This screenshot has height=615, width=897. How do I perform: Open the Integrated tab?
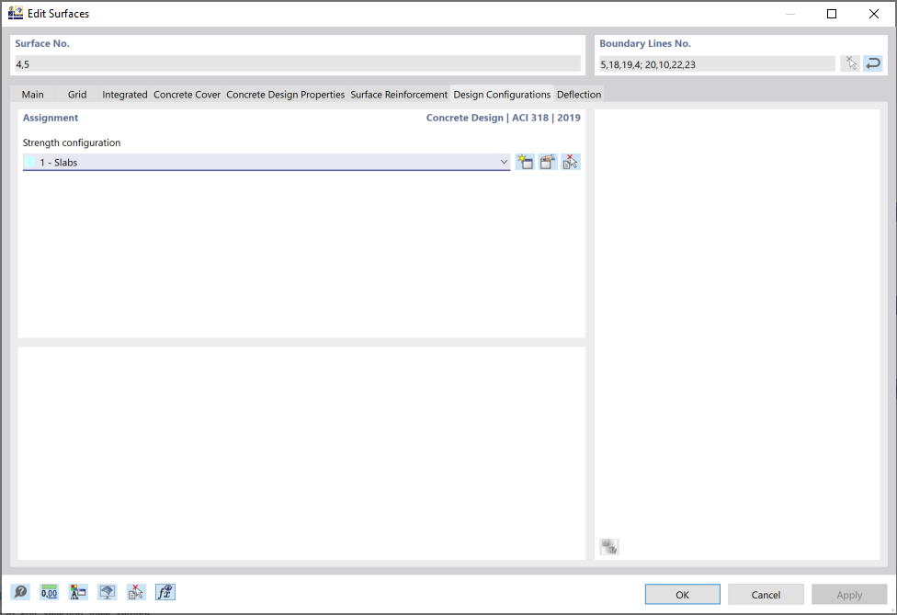[x=125, y=95]
